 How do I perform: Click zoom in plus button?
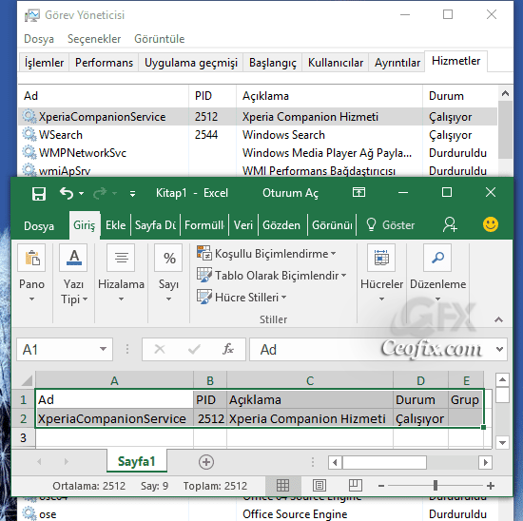491,486
